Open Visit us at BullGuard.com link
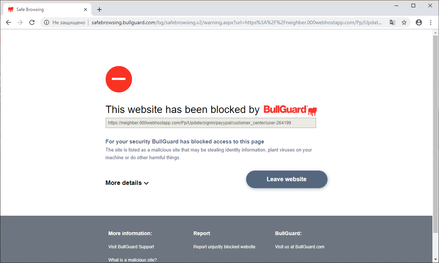The image size is (439, 263). coord(300,247)
